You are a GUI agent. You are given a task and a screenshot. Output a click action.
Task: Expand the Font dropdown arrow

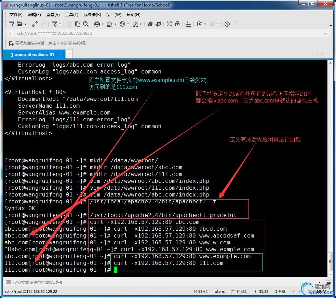(141, 24)
